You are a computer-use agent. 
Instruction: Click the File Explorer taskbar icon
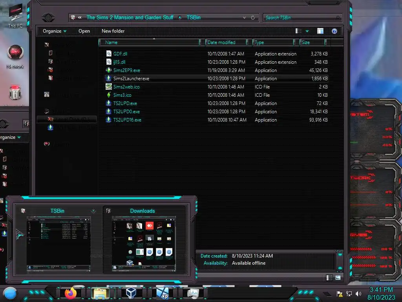point(100,293)
